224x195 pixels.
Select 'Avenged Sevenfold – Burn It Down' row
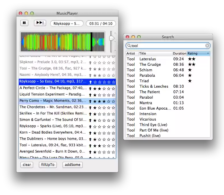click(67, 152)
